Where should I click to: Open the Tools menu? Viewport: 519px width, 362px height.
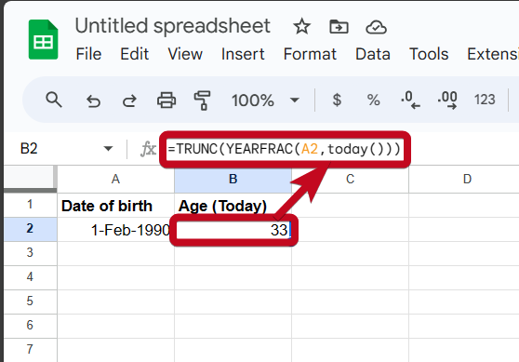(429, 54)
